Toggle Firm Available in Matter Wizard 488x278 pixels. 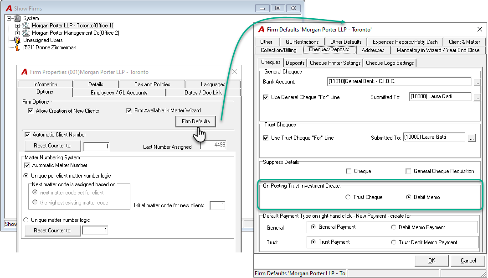pyautogui.click(x=129, y=110)
